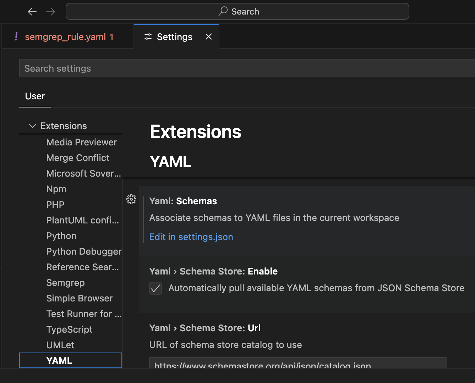
Task: Click the back navigation arrow
Action: pos(32,11)
